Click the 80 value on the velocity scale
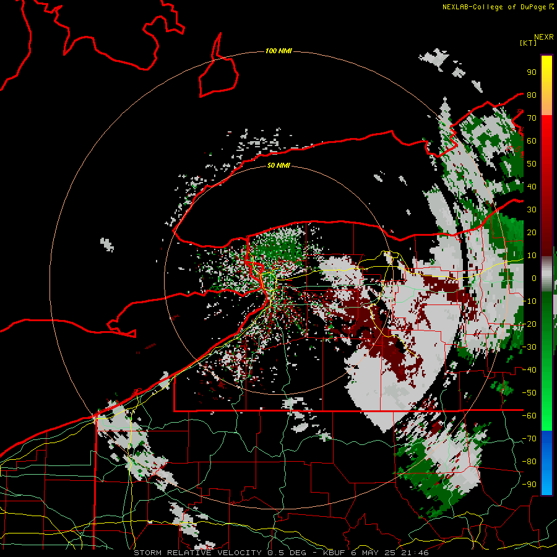 click(x=532, y=95)
